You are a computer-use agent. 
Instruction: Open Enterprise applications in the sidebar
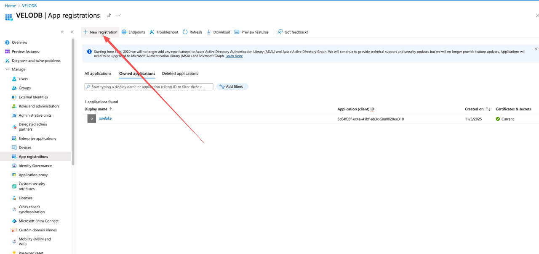pos(37,139)
